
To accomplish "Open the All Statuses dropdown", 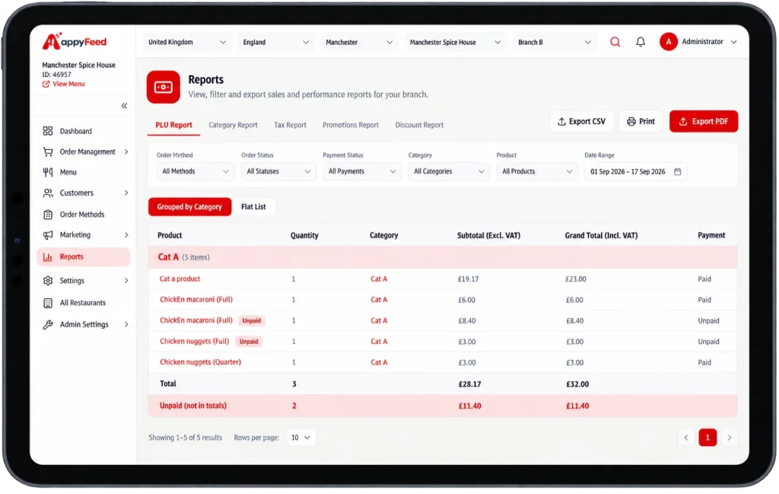I will click(278, 171).
